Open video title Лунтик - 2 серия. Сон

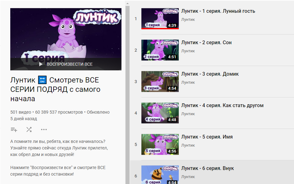coord(206,43)
